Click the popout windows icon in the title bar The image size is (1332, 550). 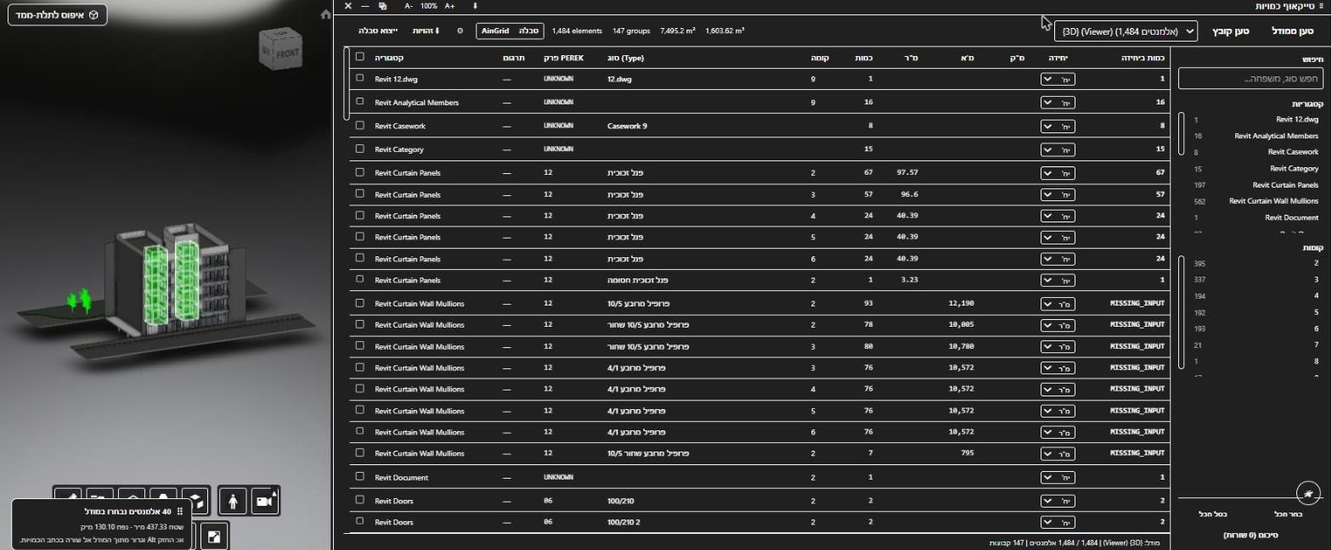pyautogui.click(x=383, y=6)
